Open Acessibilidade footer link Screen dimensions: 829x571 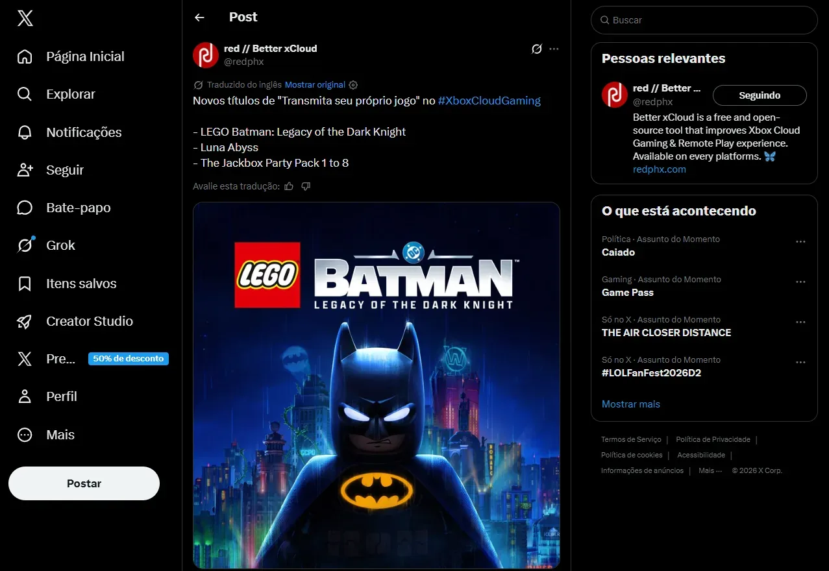click(701, 455)
